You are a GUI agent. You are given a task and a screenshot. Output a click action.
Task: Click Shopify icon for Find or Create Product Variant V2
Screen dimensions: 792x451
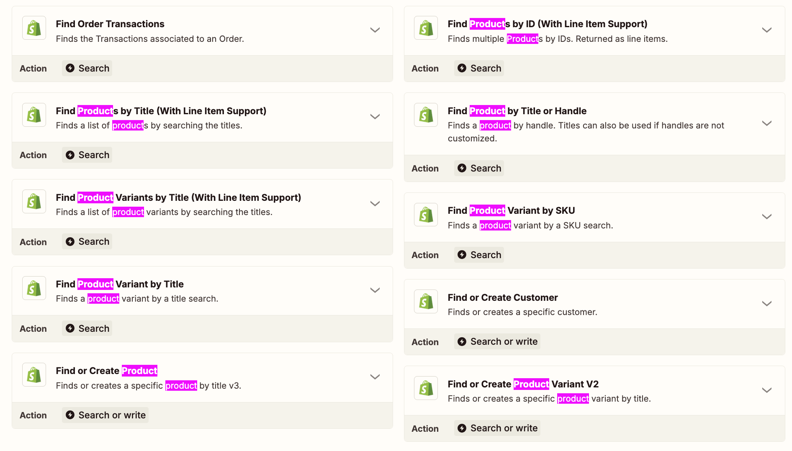click(x=426, y=388)
